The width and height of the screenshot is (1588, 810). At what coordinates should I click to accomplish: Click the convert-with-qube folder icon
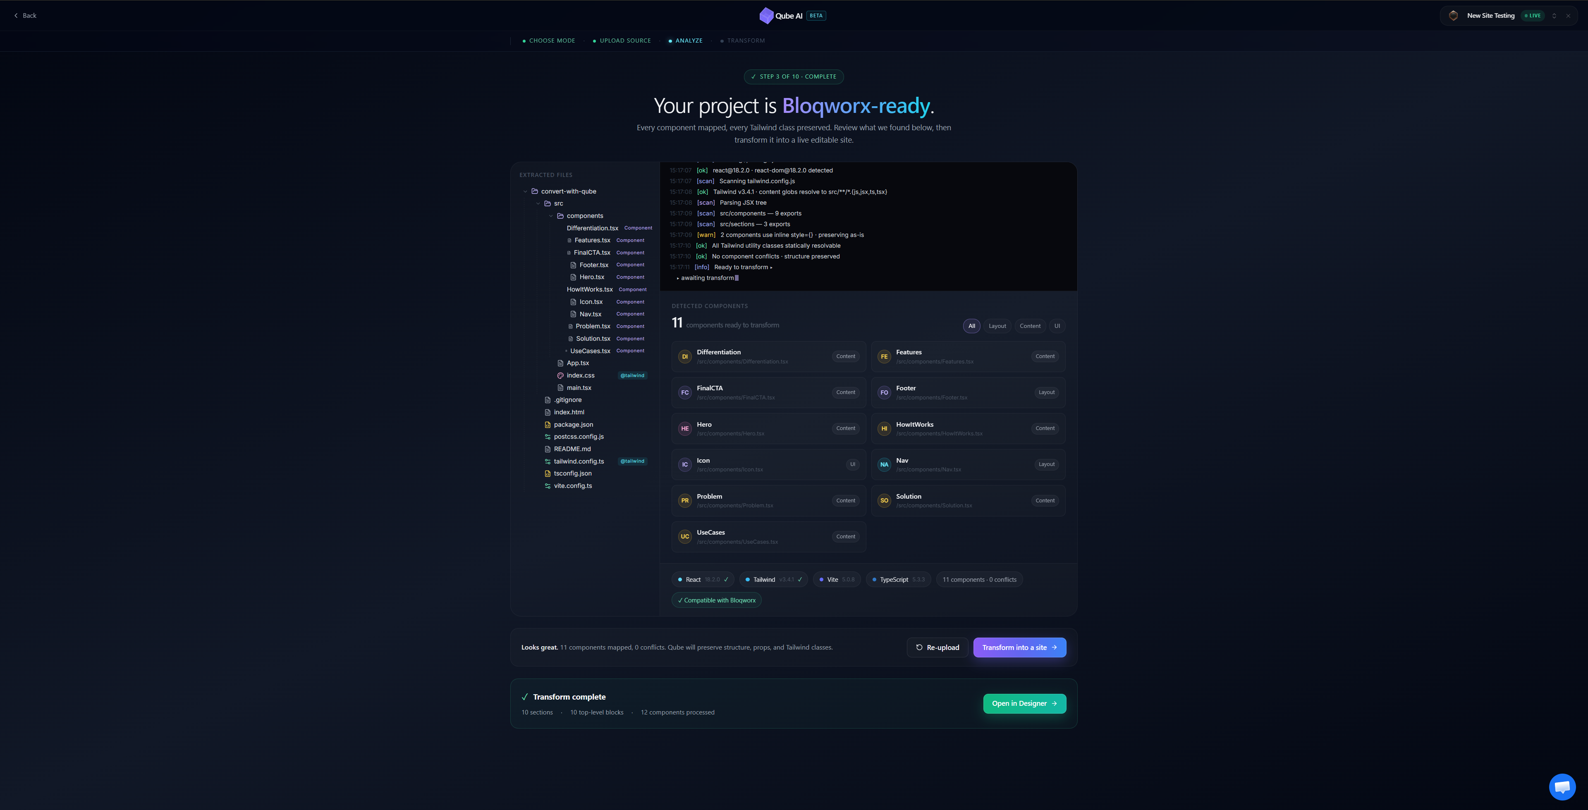535,191
